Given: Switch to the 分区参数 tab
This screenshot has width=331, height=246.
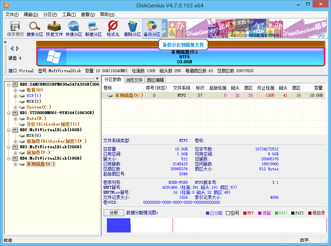Looking at the screenshot, I should [113, 80].
